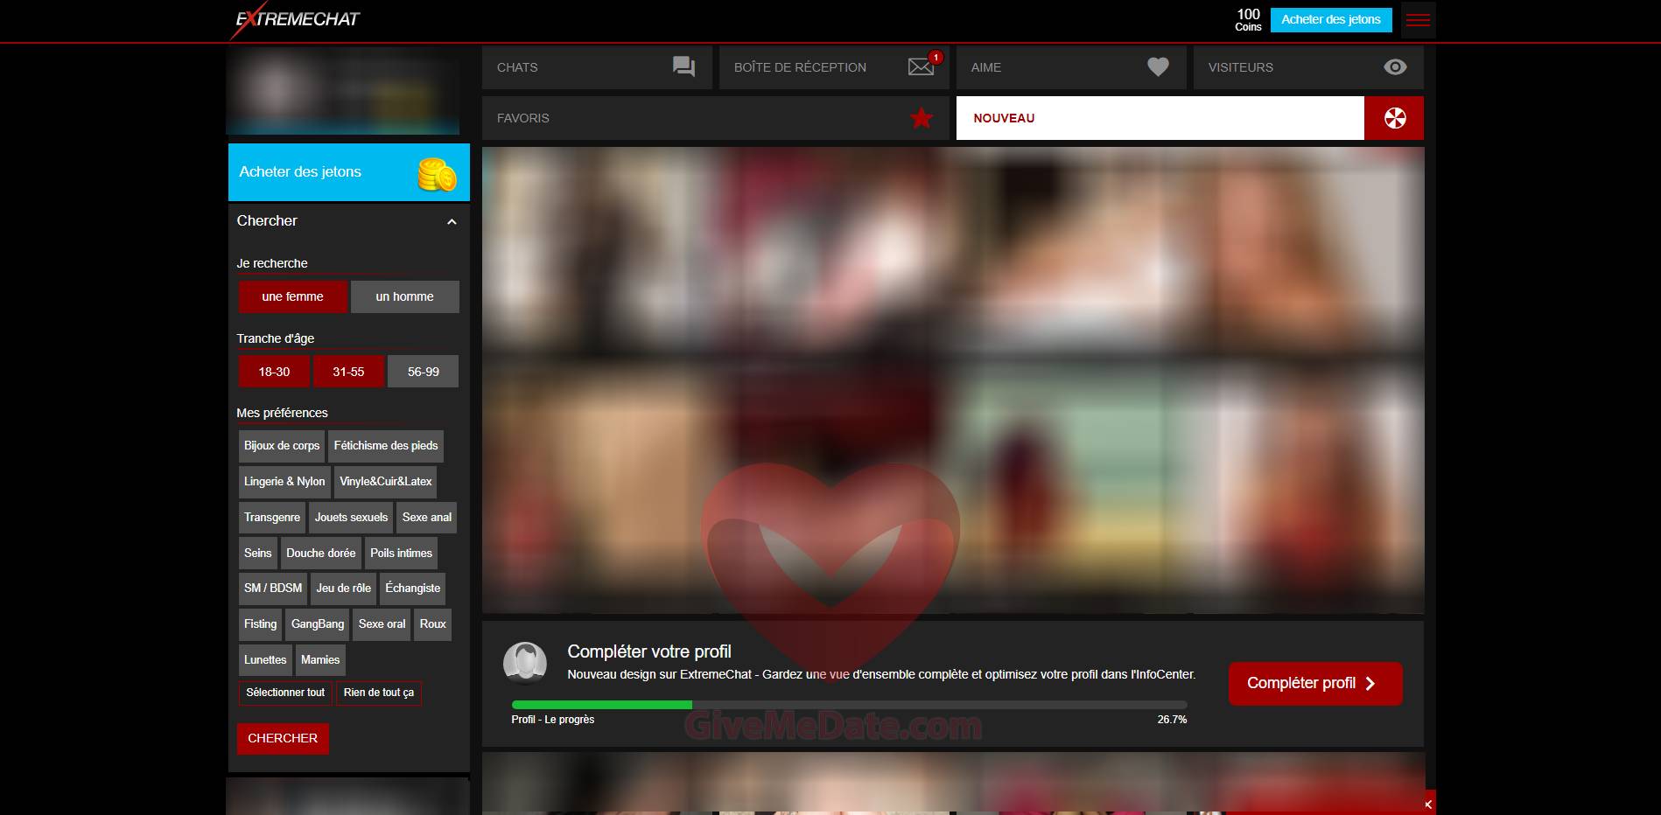The height and width of the screenshot is (815, 1661).
Task: Click 'Profil - Le progrès' label
Action: [553, 720]
